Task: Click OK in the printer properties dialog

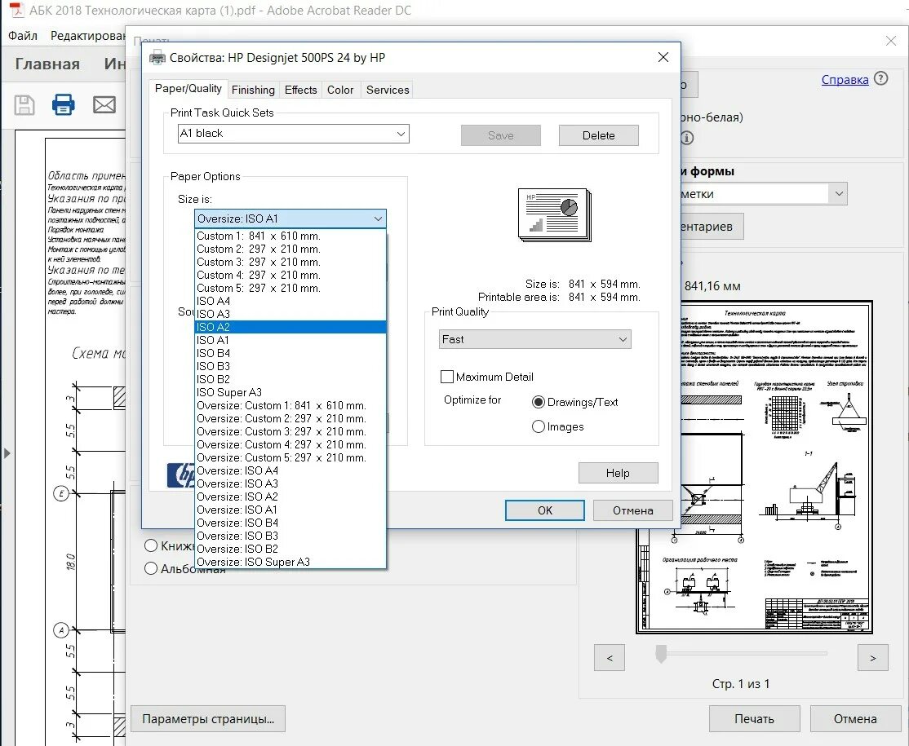Action: point(545,511)
